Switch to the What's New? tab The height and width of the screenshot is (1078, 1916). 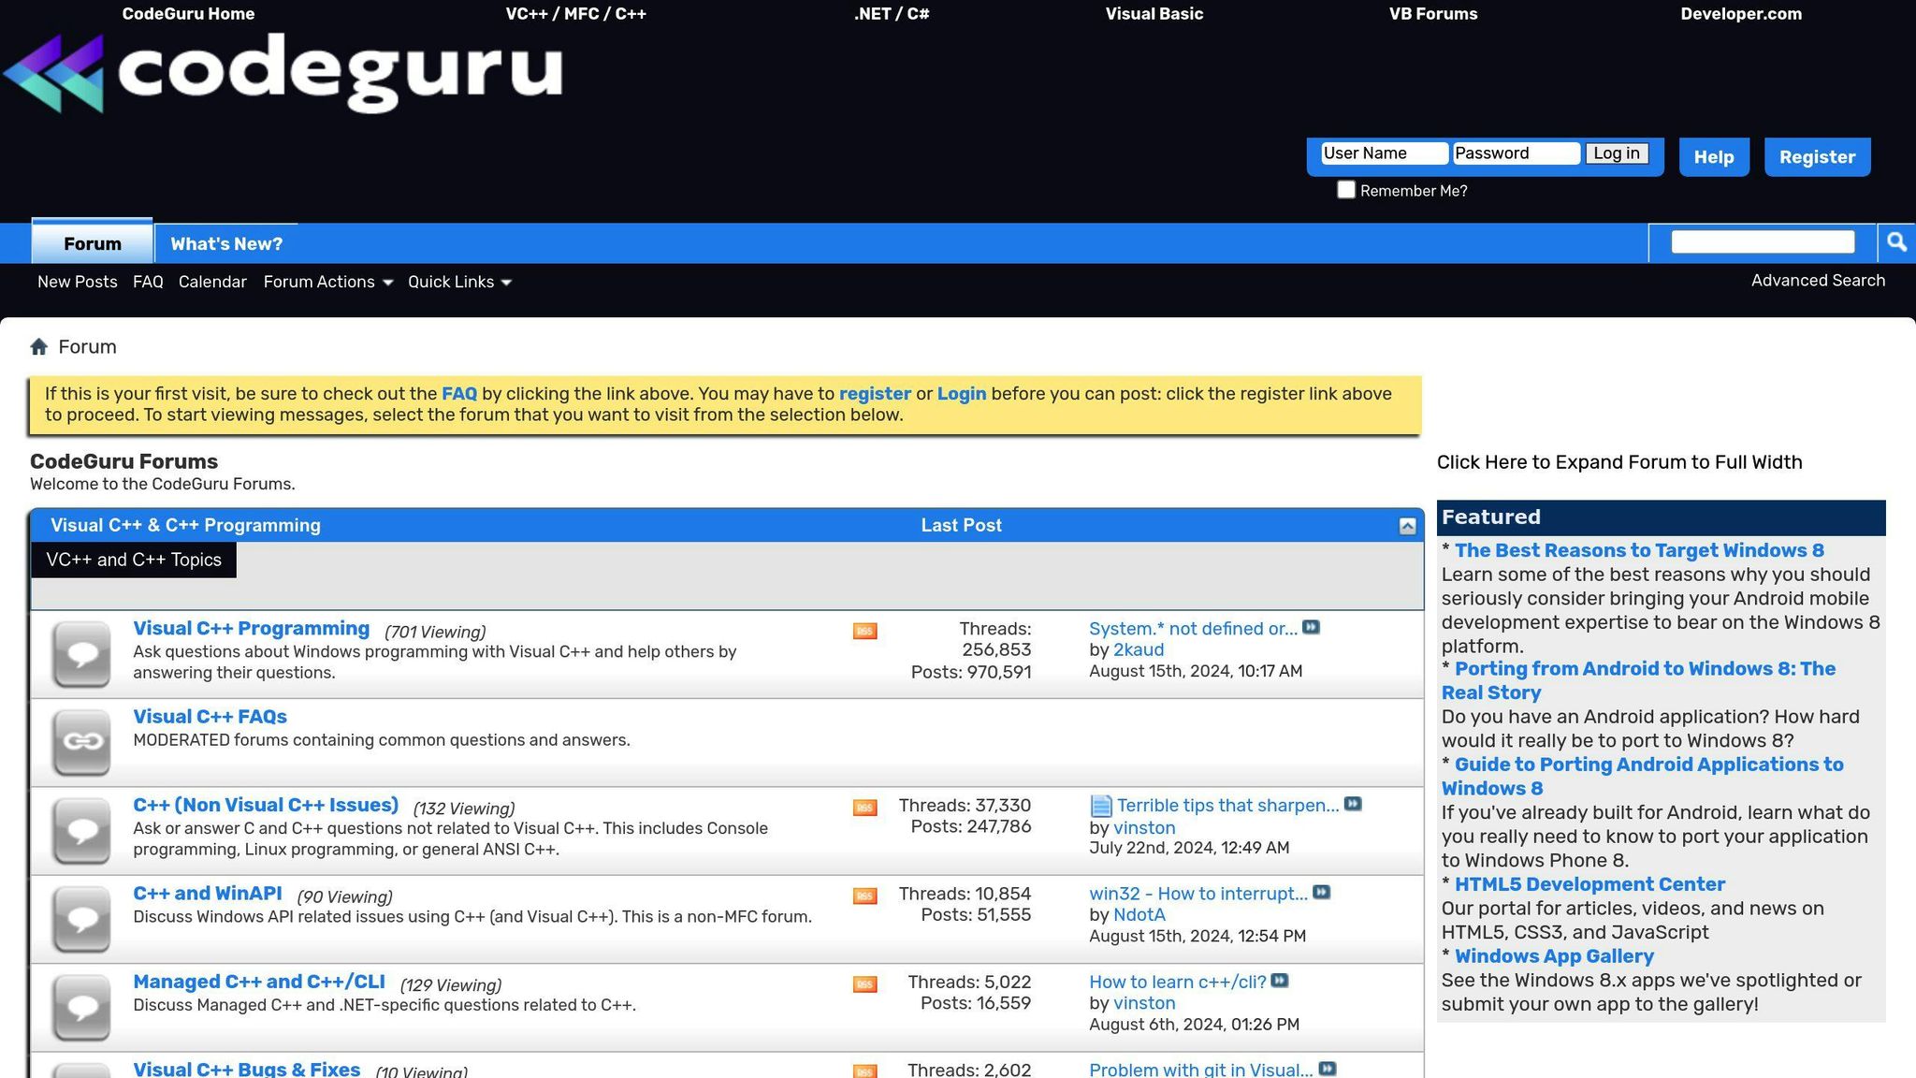pyautogui.click(x=225, y=243)
